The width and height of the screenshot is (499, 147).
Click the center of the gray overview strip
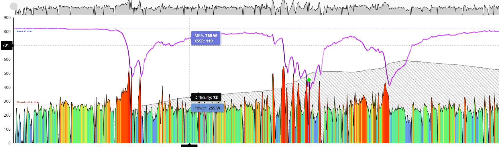pos(249,7)
